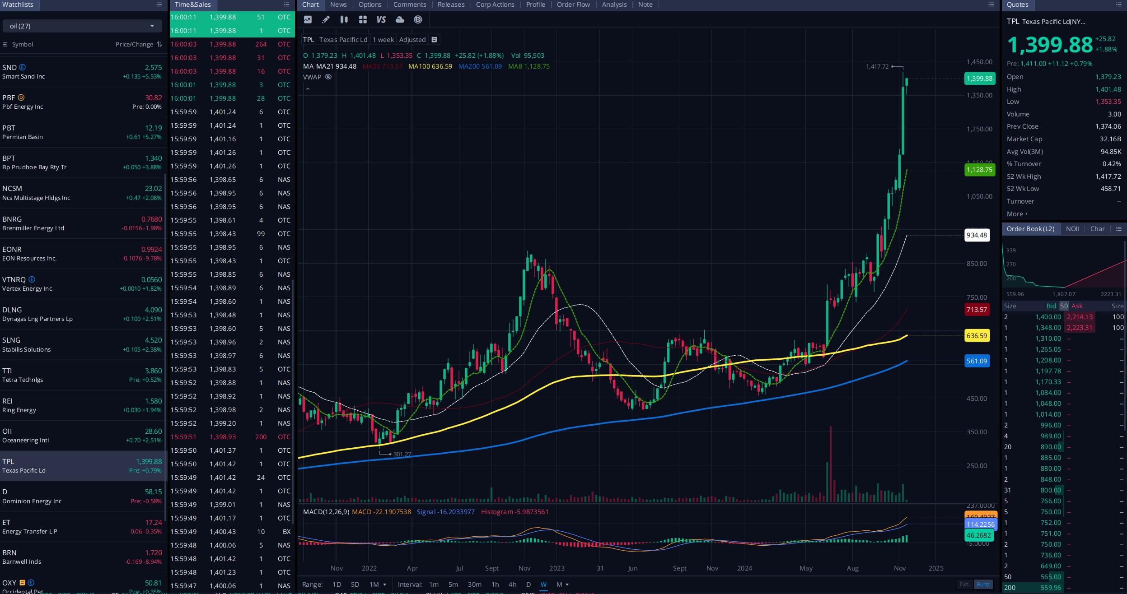Select the 30m interval

[x=474, y=584]
